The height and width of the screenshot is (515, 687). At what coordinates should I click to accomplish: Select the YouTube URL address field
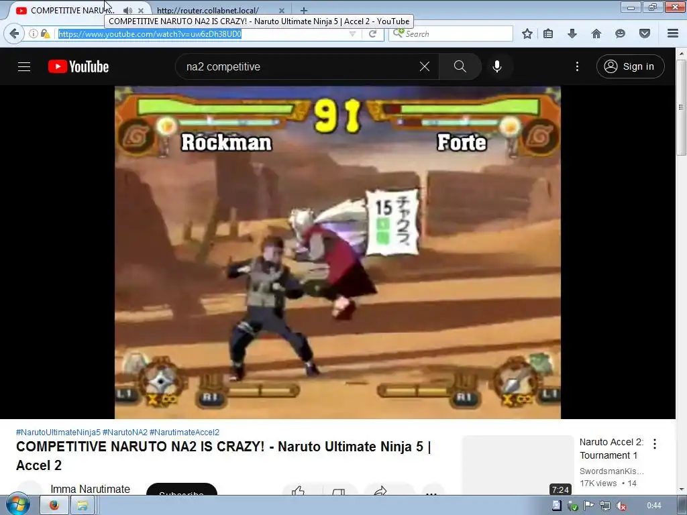(201, 34)
